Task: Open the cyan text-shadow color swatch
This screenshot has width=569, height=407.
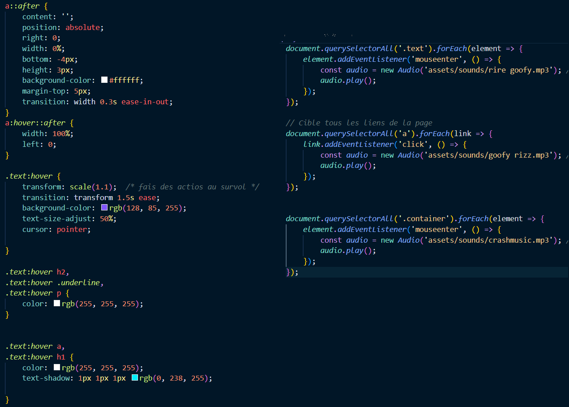Action: (134, 378)
